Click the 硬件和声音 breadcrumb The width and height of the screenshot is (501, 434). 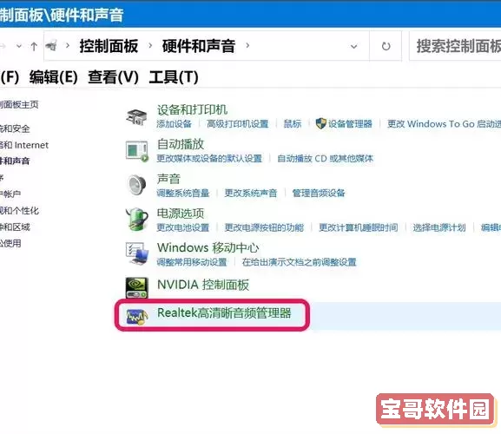point(199,46)
